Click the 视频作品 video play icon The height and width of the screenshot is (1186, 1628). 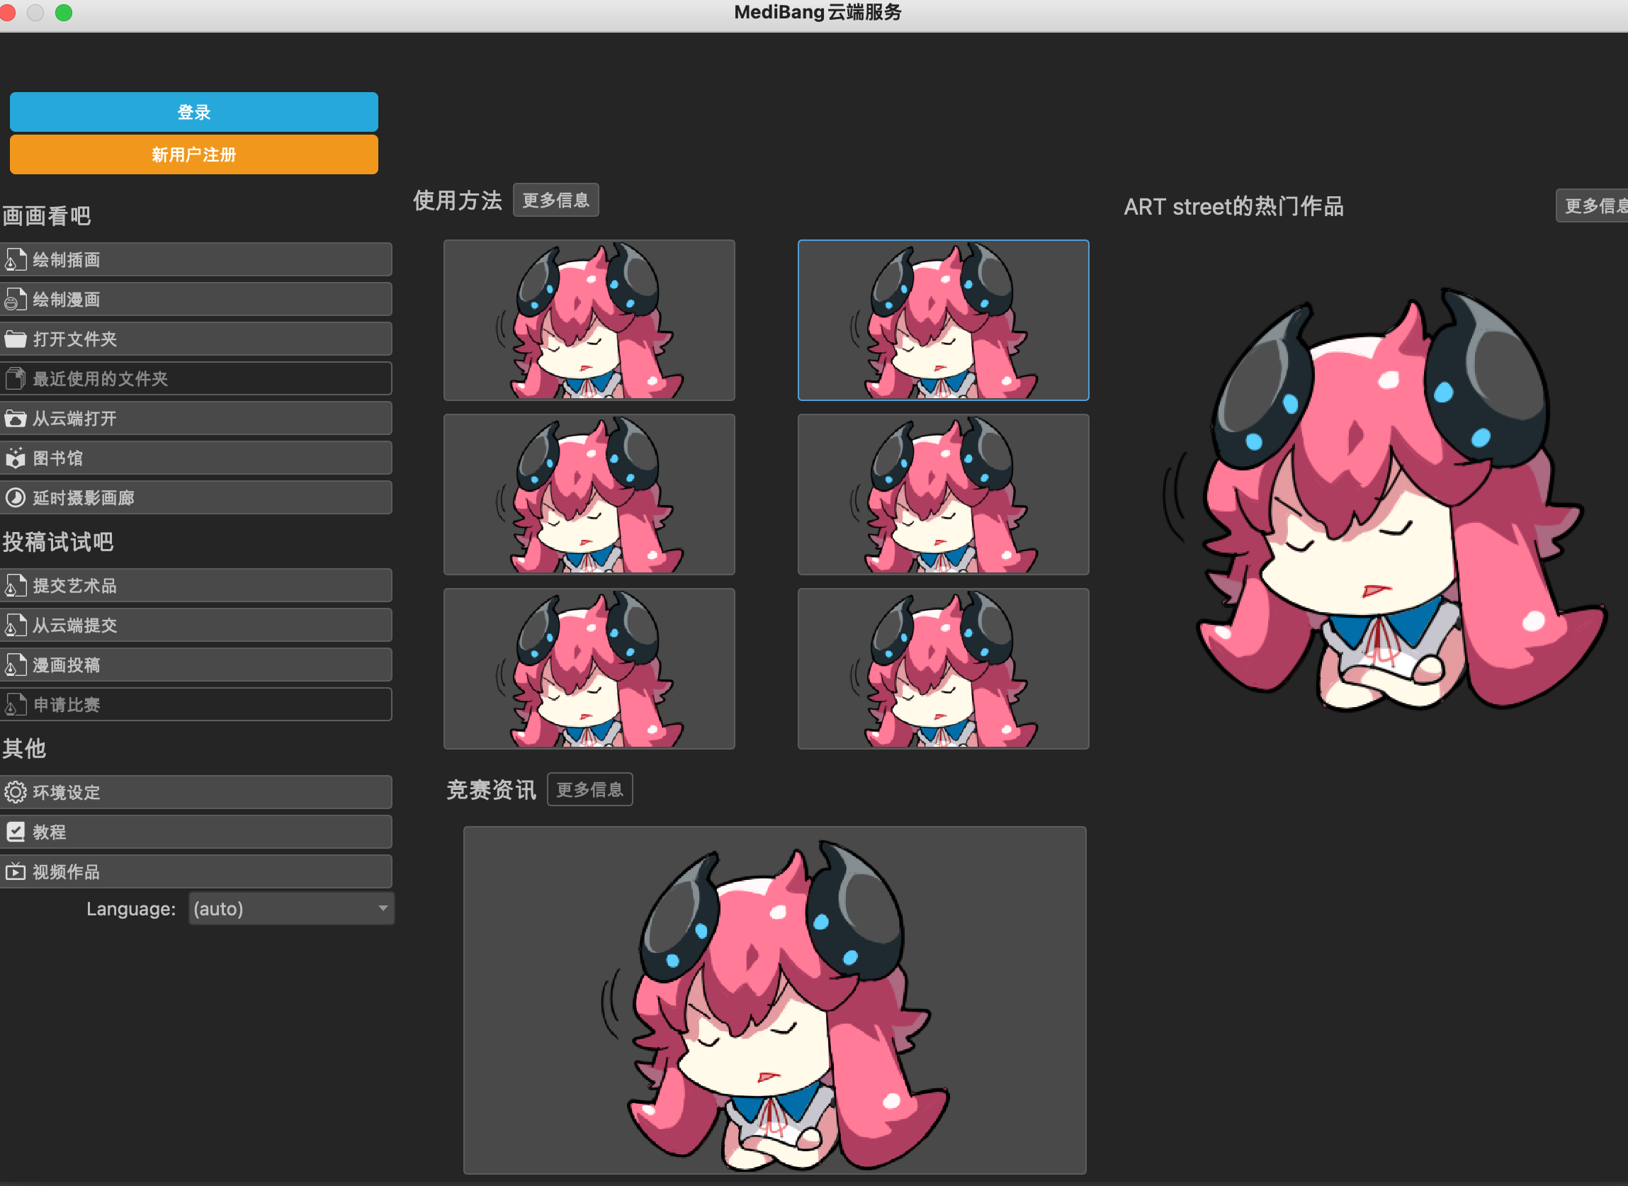click(x=15, y=871)
